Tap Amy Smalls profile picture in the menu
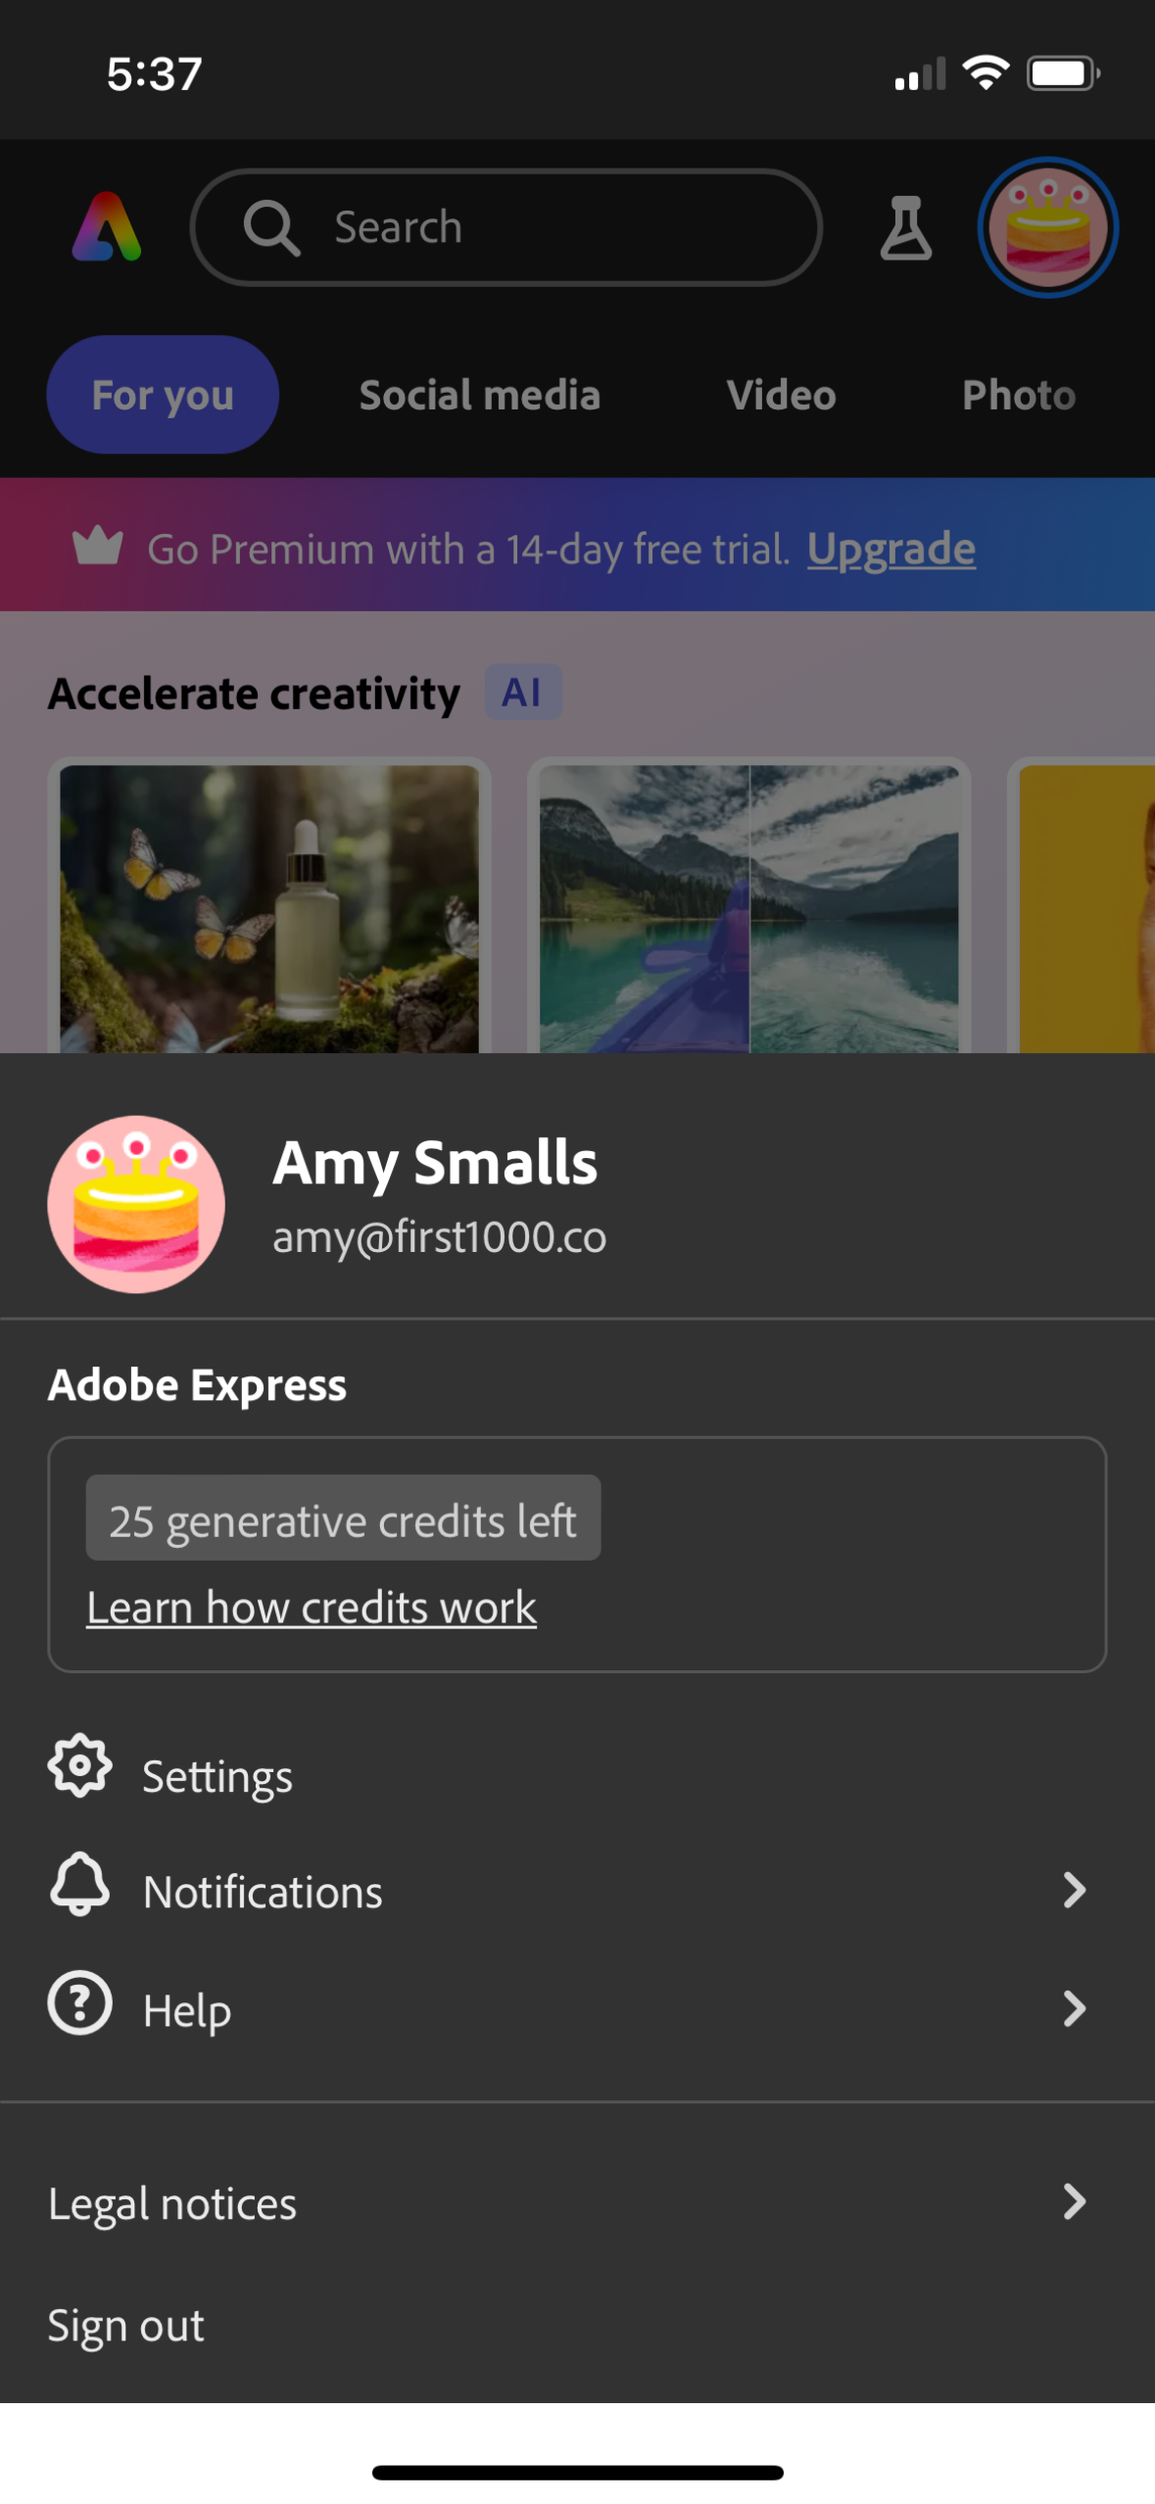1155x2504 pixels. pyautogui.click(x=135, y=1203)
